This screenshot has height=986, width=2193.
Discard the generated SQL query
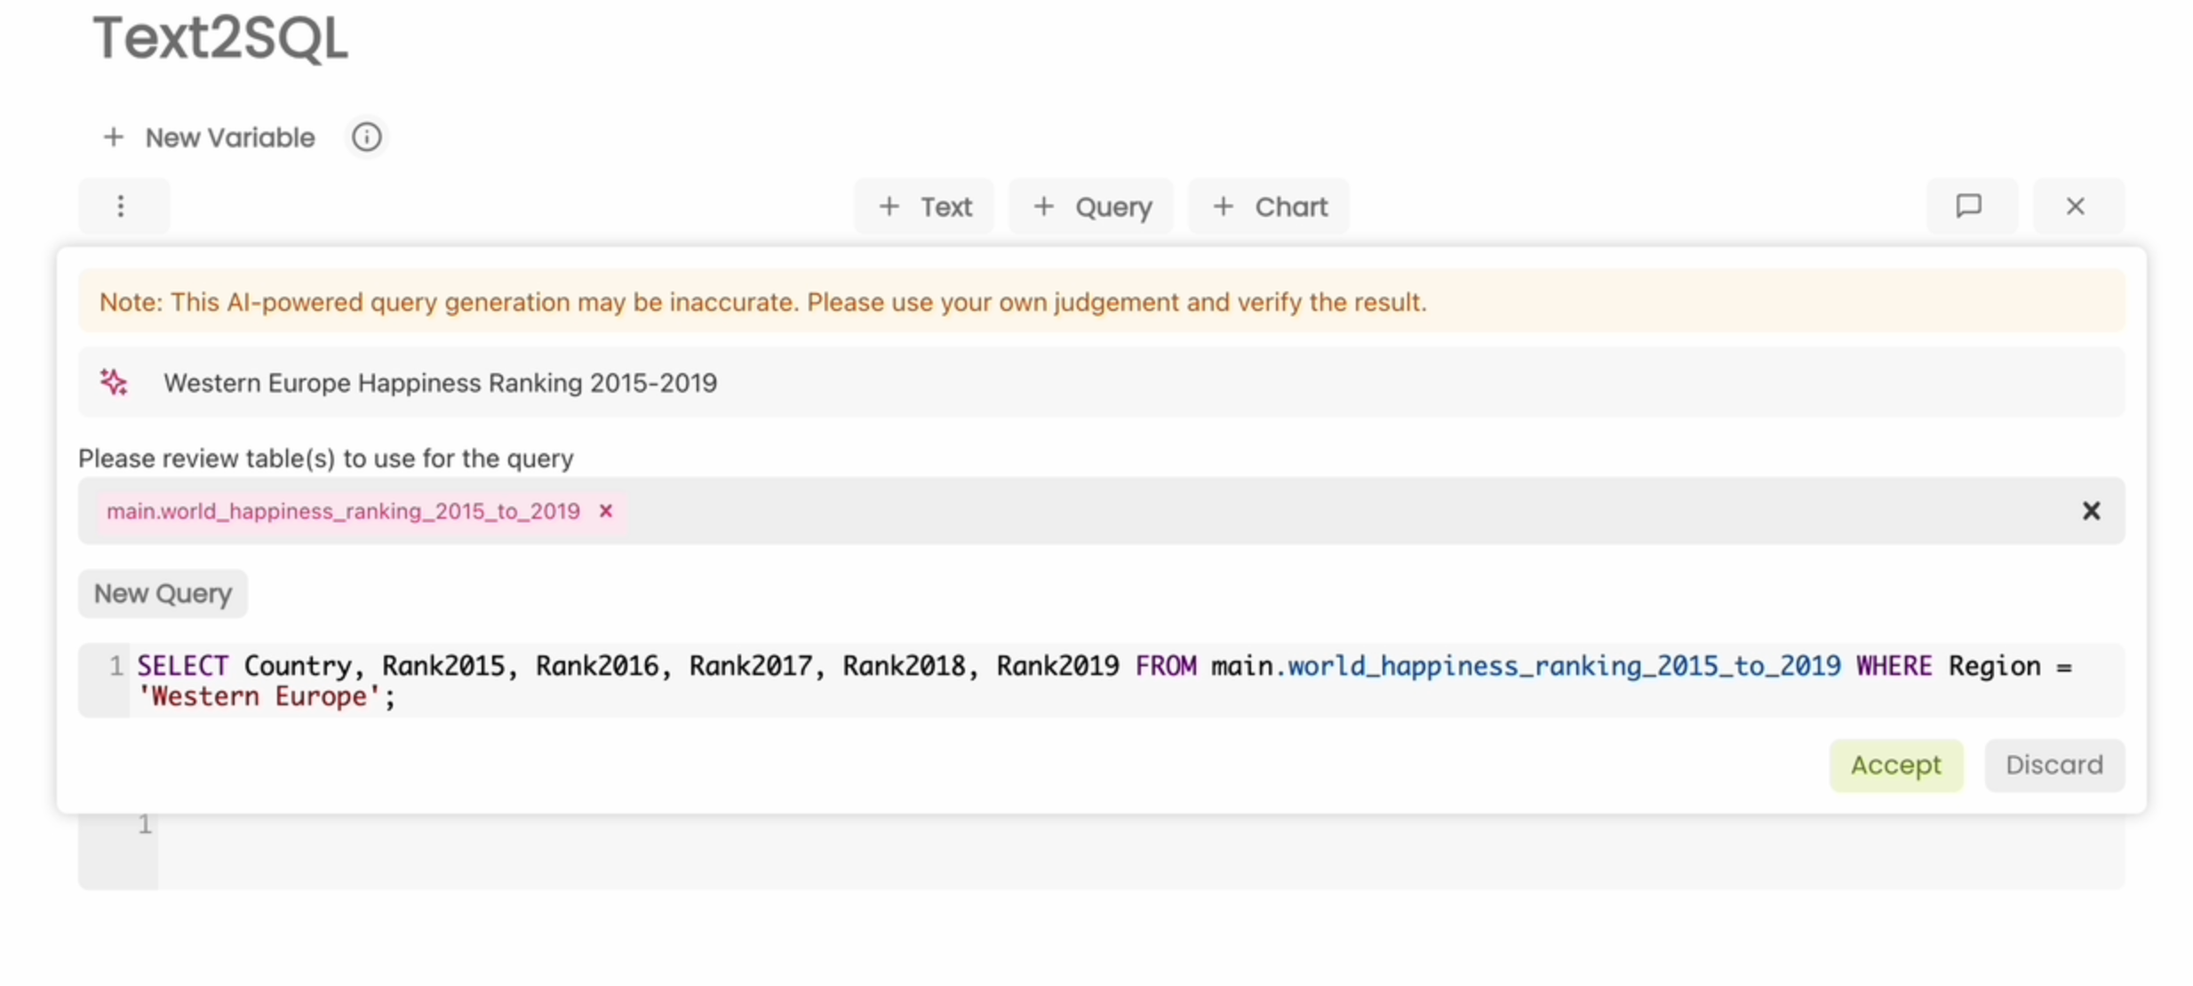coord(2054,765)
